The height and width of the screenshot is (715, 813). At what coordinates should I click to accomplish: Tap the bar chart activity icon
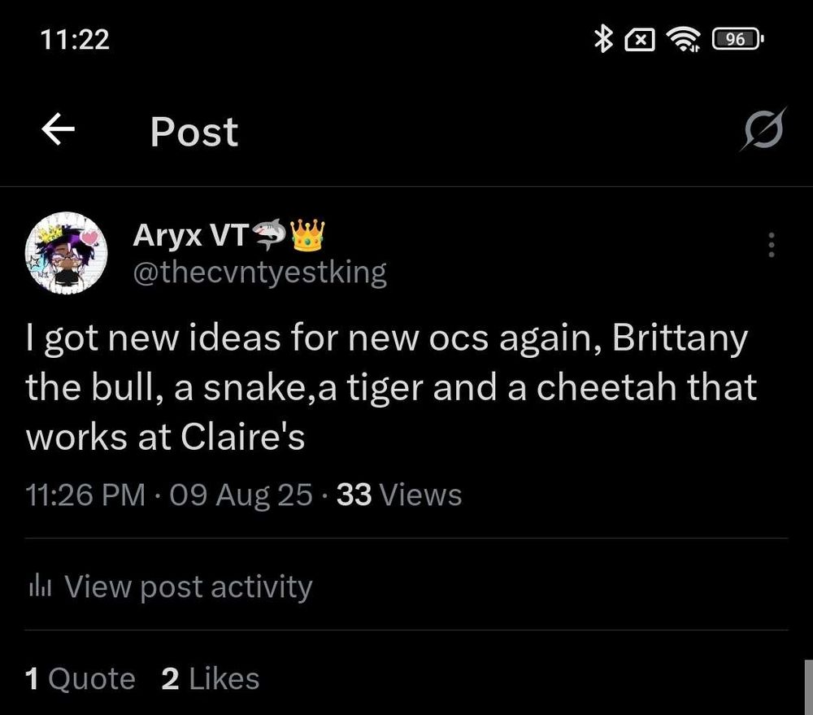(x=40, y=587)
